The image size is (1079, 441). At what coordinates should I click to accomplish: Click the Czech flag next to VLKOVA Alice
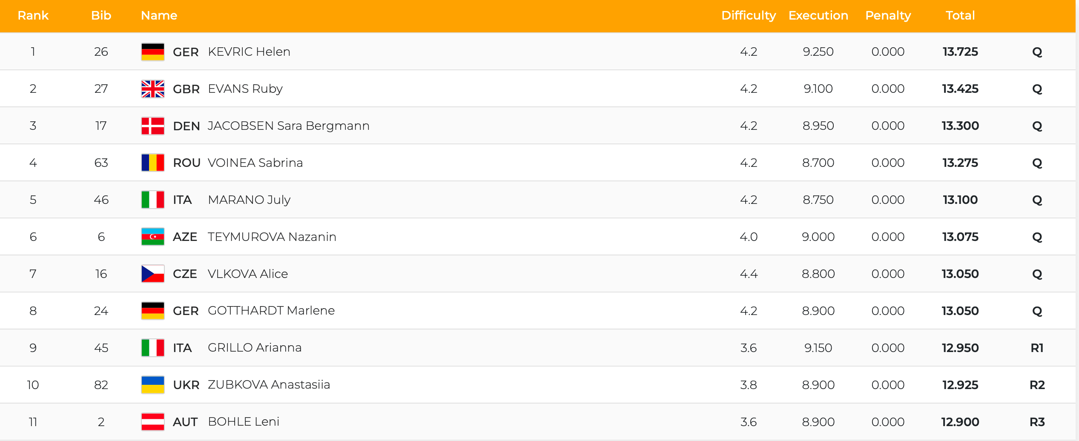(x=153, y=274)
